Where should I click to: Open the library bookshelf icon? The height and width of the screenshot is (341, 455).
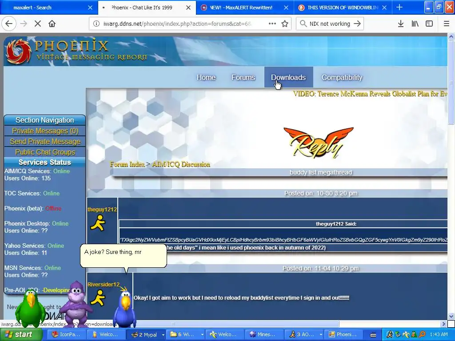[415, 24]
